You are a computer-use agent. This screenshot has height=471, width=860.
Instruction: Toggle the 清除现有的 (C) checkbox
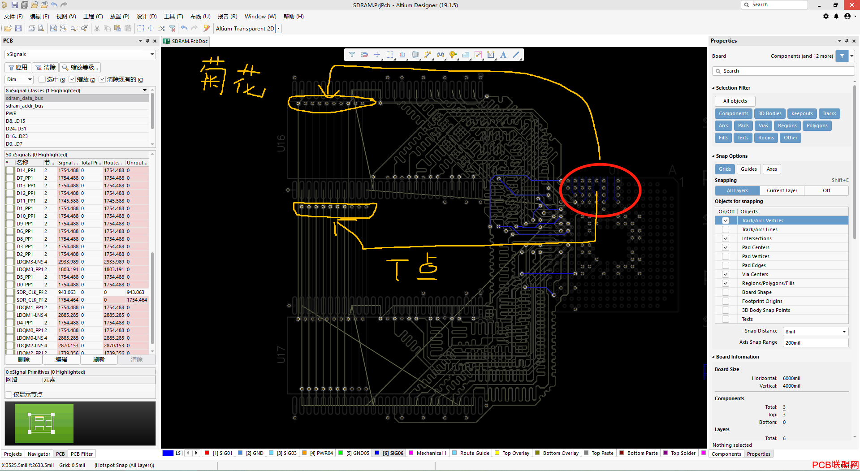(x=102, y=79)
